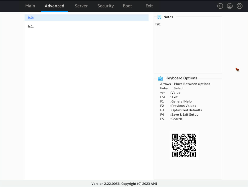This screenshot has width=248, height=187.
Task: Switch to the Exit tab
Action: tap(149, 6)
